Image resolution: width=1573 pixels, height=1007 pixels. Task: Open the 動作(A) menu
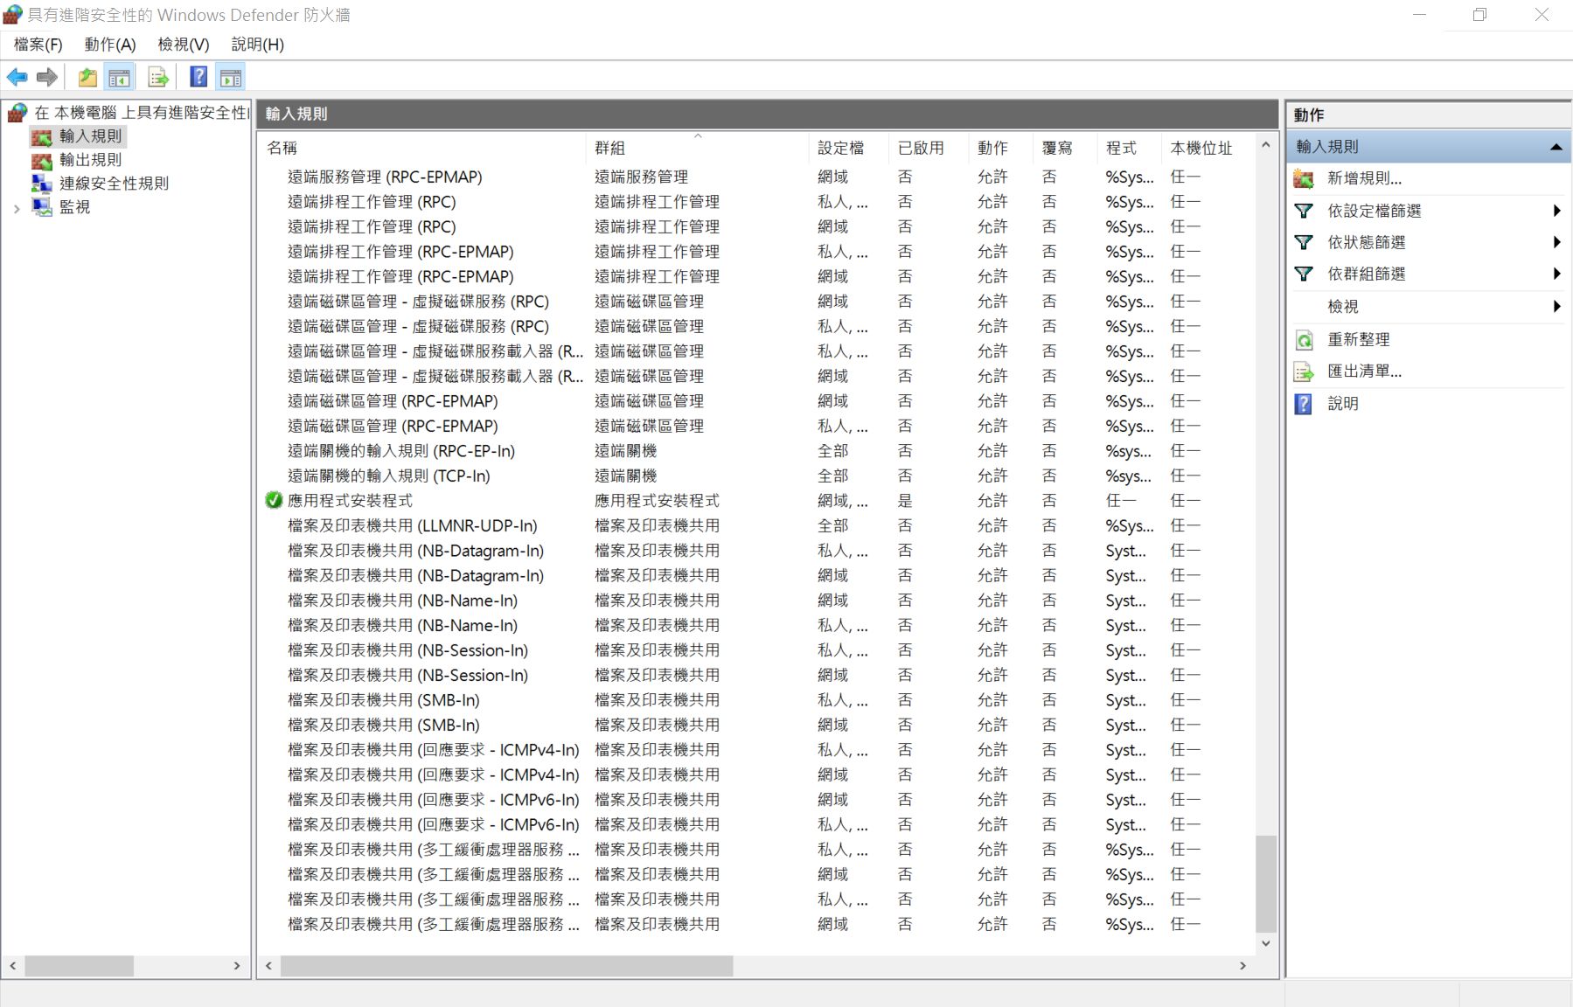click(110, 45)
